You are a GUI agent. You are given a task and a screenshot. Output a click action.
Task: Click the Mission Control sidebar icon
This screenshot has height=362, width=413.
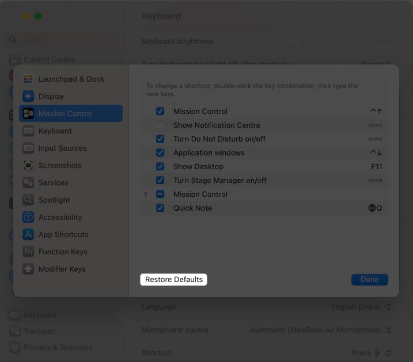(28, 113)
